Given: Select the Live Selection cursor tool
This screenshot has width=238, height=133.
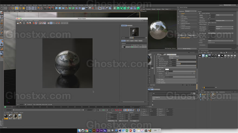Looking at the screenshot, I should (x=10, y=8).
